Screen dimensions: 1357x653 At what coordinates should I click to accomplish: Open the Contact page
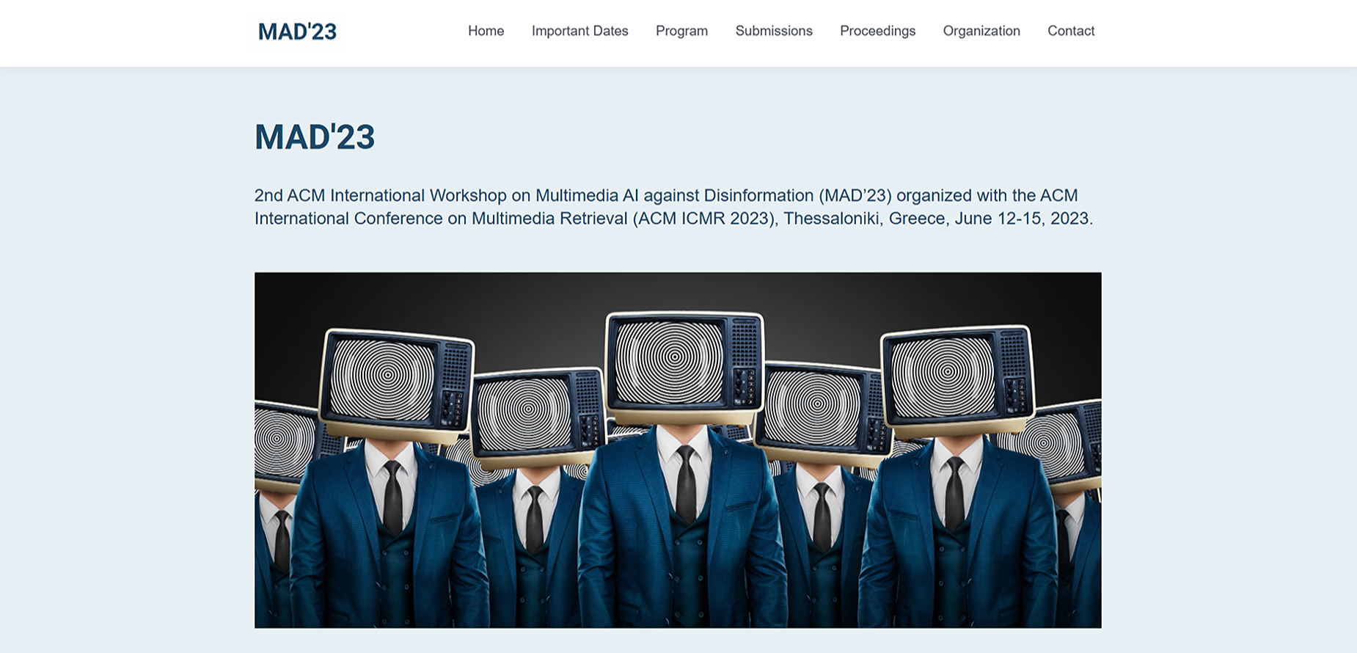pyautogui.click(x=1070, y=31)
